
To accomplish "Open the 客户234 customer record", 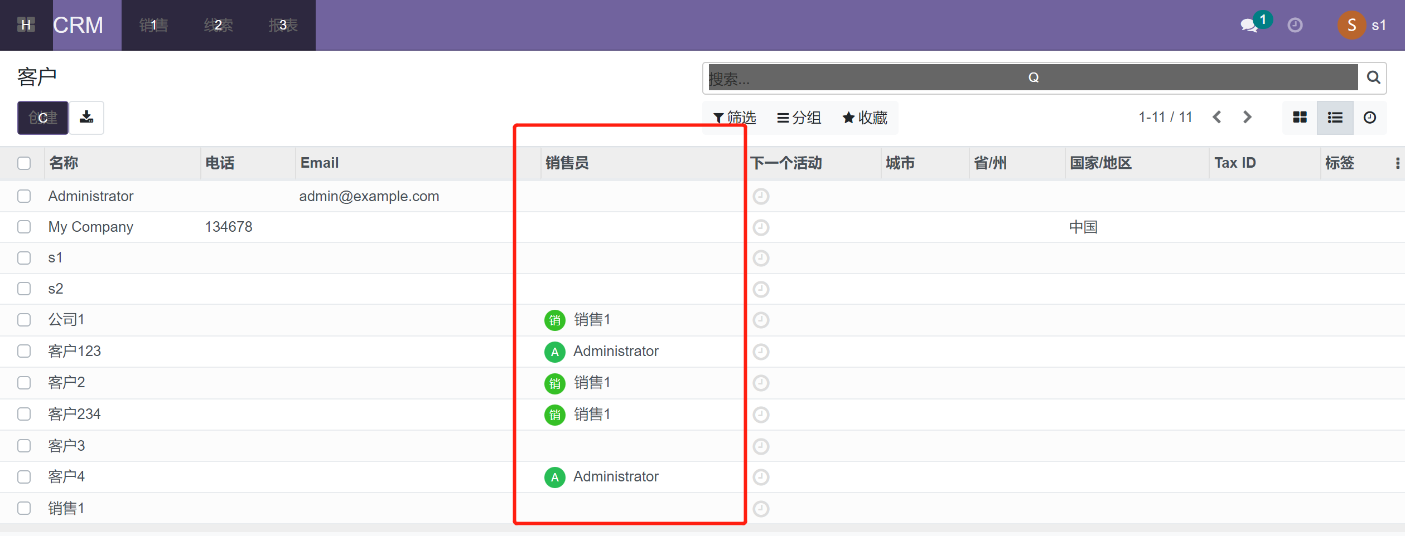I will pos(74,414).
